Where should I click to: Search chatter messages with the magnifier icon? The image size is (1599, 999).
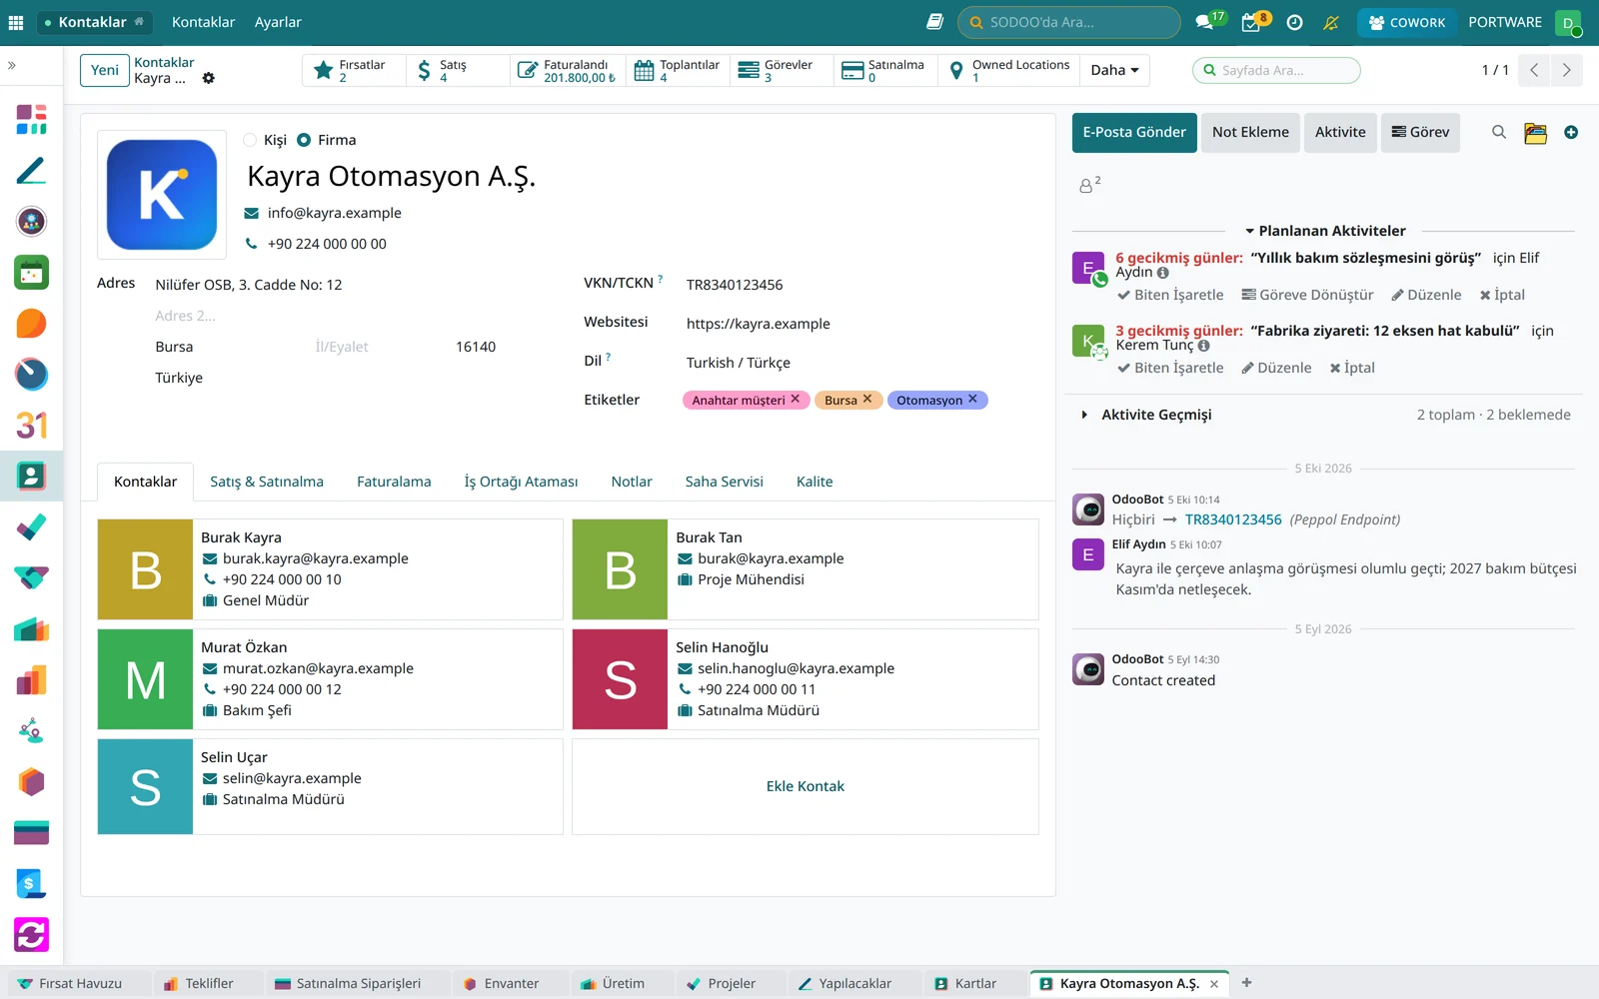(1498, 132)
